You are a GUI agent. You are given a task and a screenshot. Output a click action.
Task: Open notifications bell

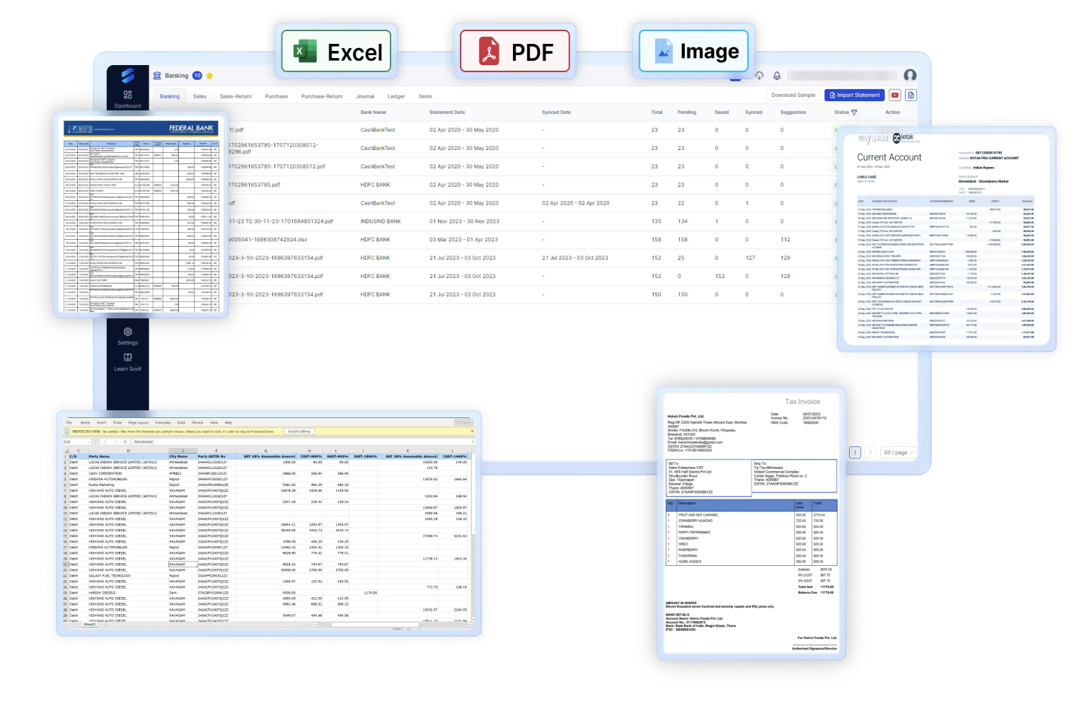pyautogui.click(x=777, y=76)
